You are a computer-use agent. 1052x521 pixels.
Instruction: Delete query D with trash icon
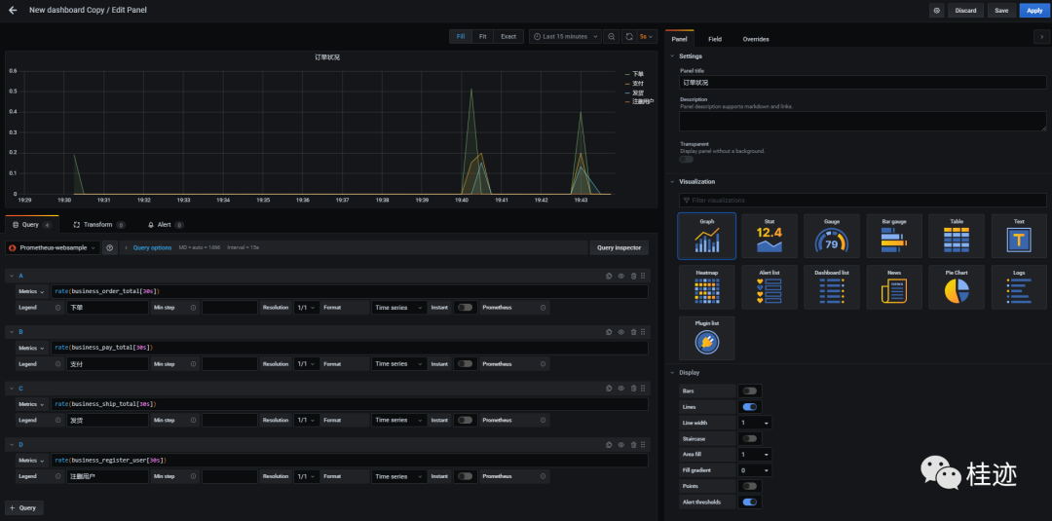(633, 445)
